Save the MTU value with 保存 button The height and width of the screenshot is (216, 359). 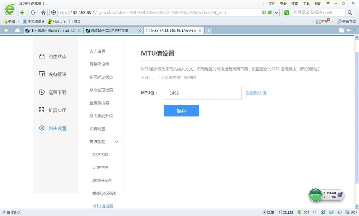[x=181, y=111]
